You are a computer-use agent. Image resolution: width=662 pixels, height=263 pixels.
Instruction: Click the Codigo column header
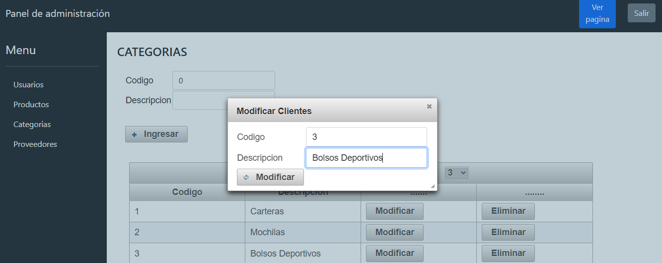(187, 192)
